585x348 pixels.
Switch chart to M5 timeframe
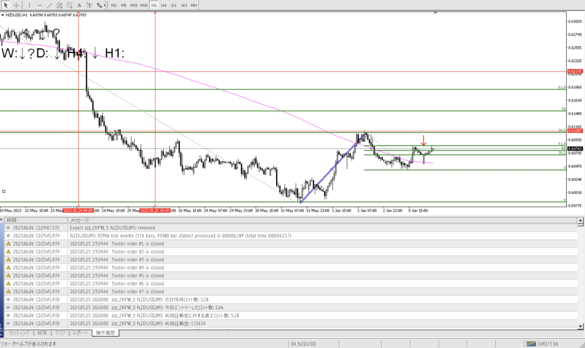pyautogui.click(x=123, y=5)
